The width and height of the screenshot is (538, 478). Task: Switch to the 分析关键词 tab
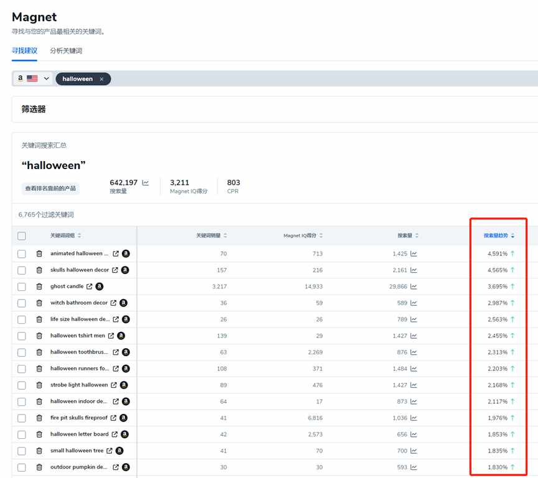tap(66, 51)
